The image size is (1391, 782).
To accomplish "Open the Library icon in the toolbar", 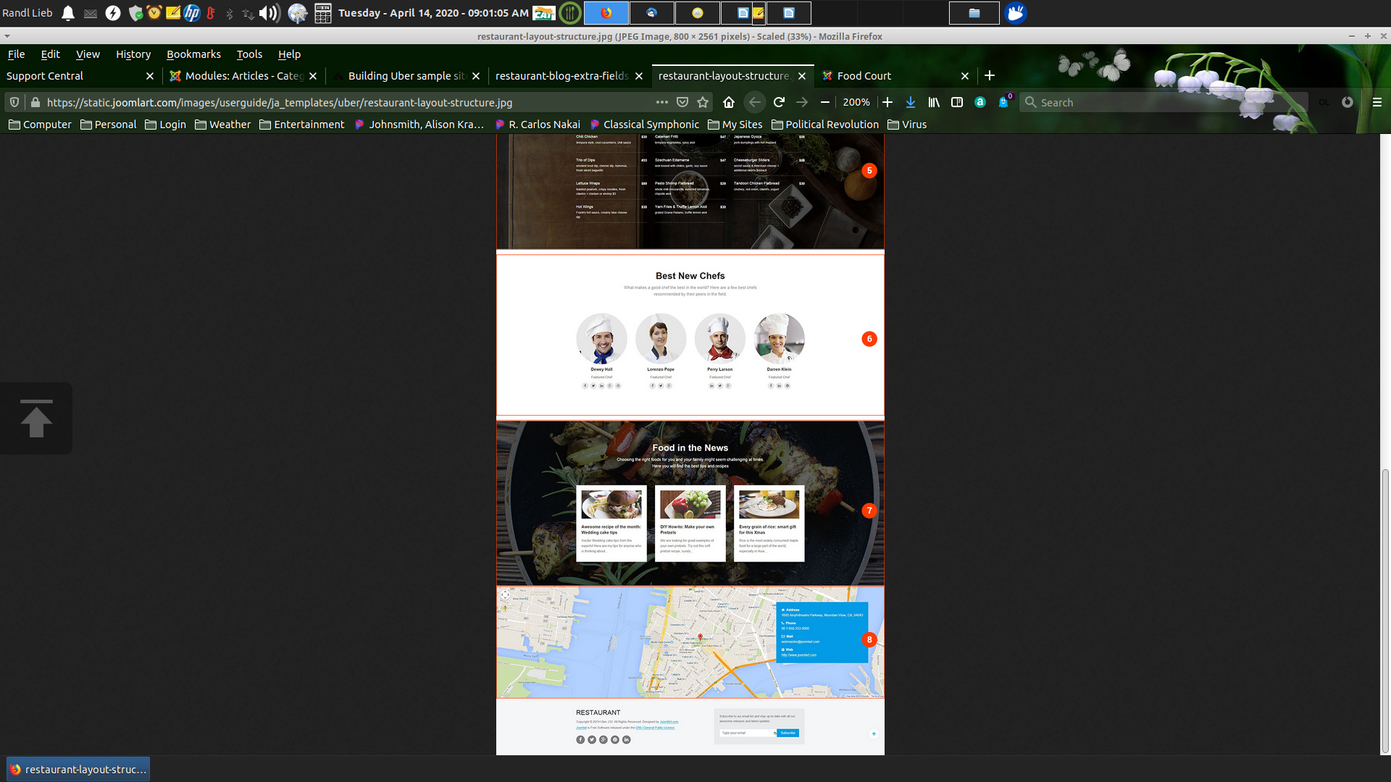I will [x=934, y=102].
